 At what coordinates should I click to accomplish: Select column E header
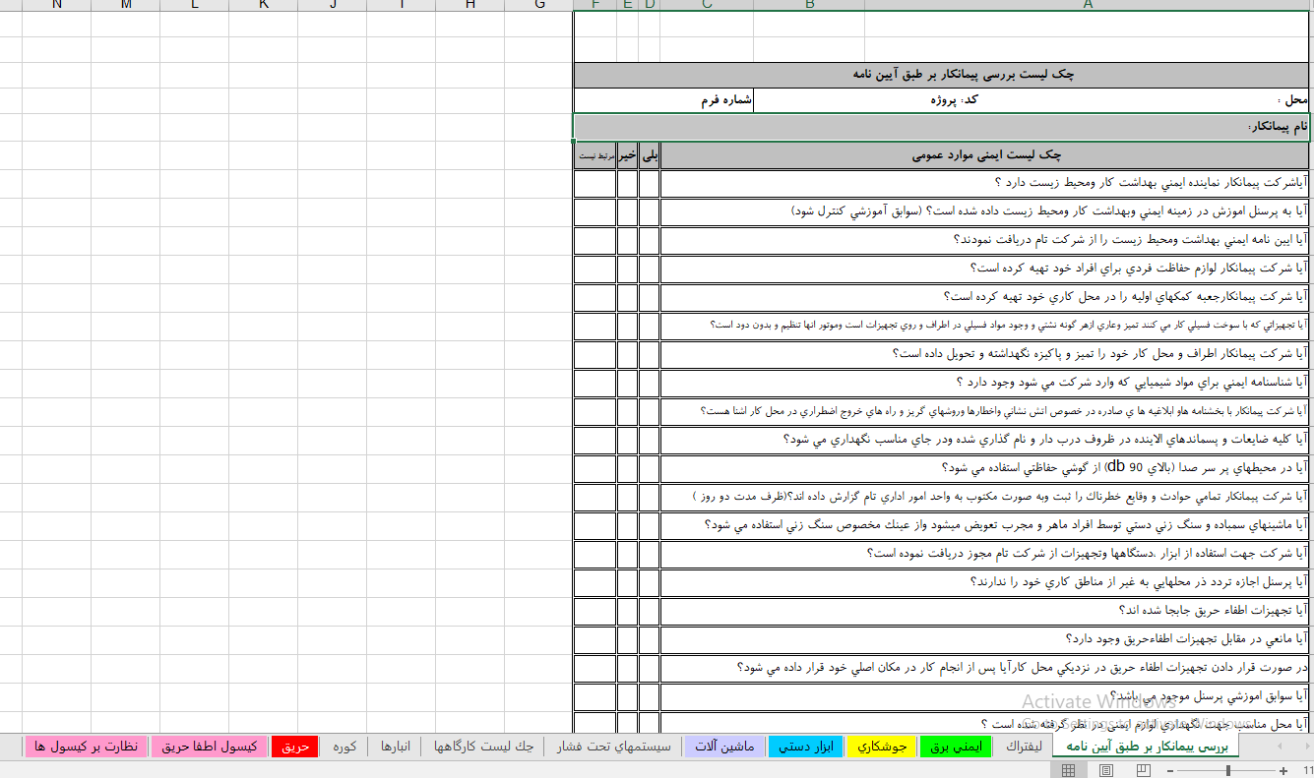628,5
